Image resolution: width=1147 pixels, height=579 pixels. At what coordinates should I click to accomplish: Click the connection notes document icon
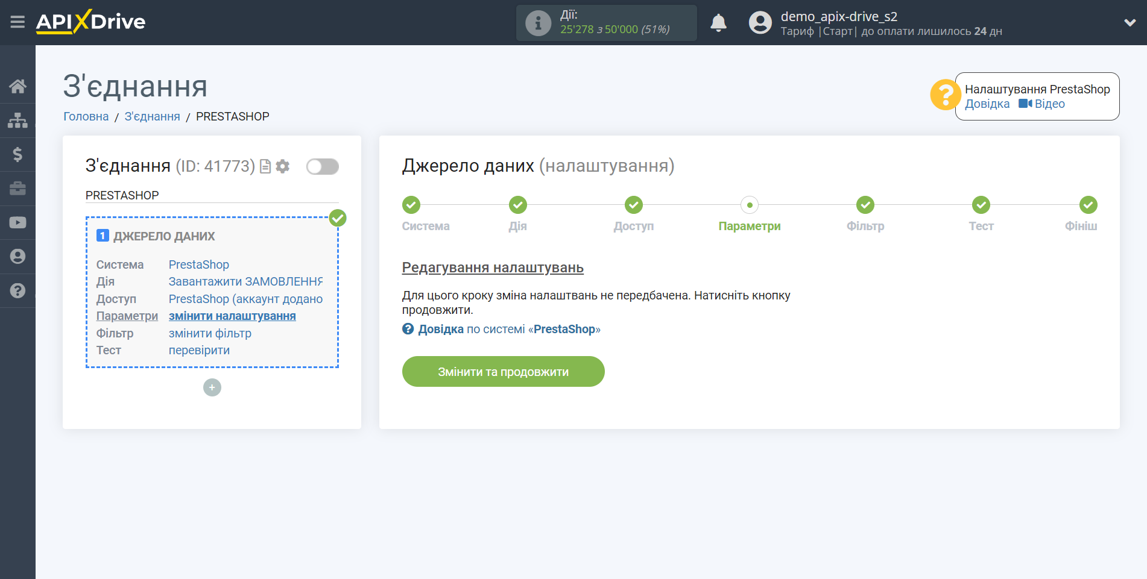[265, 166]
